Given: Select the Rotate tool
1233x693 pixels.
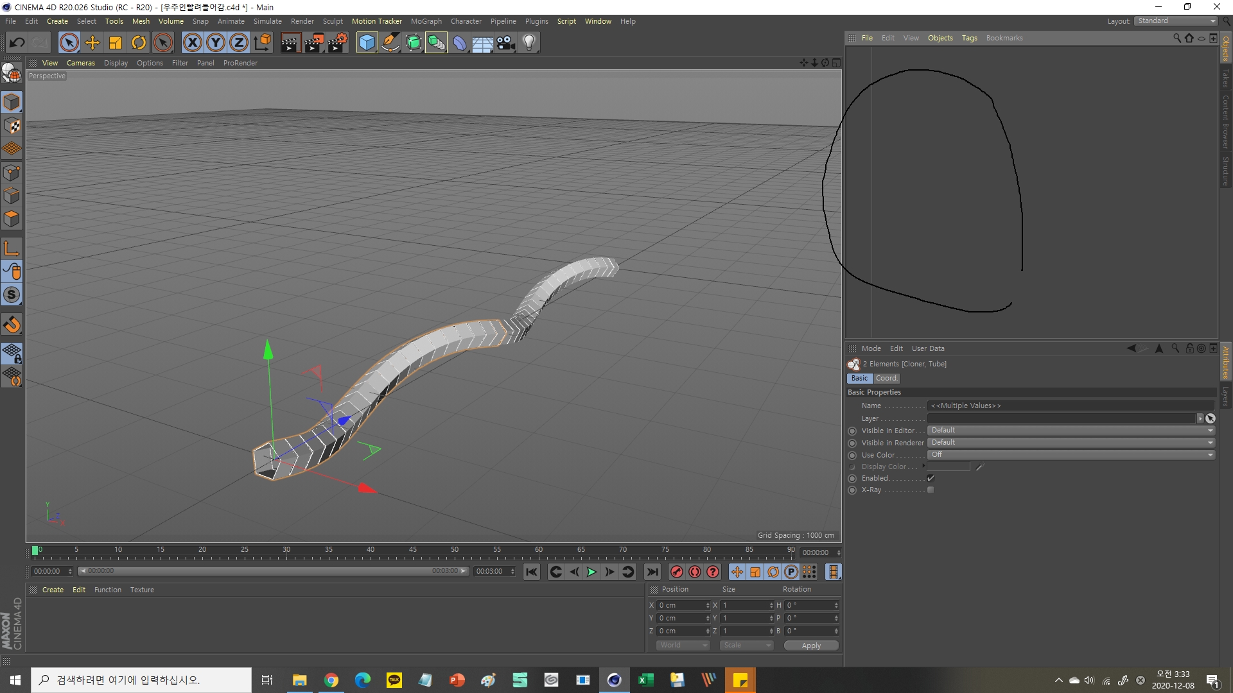Looking at the screenshot, I should click(139, 43).
